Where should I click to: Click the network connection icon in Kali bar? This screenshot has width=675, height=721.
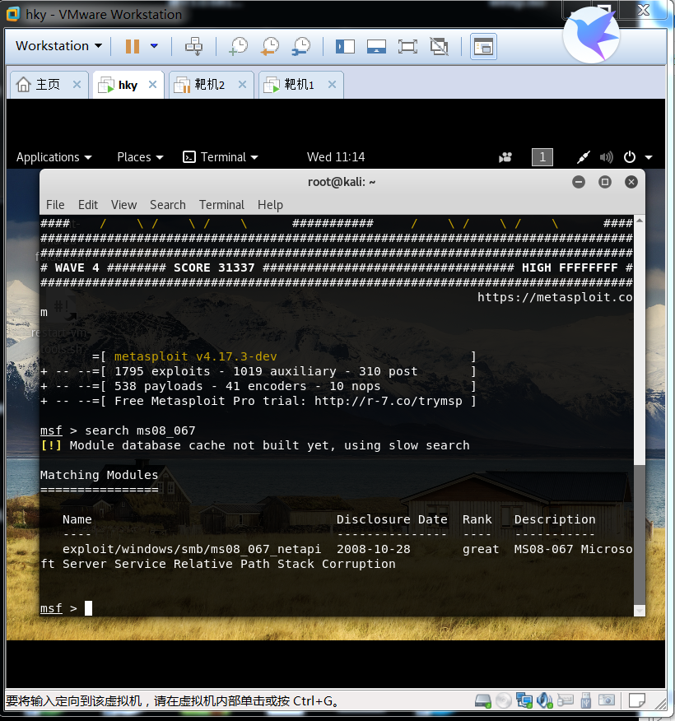583,157
